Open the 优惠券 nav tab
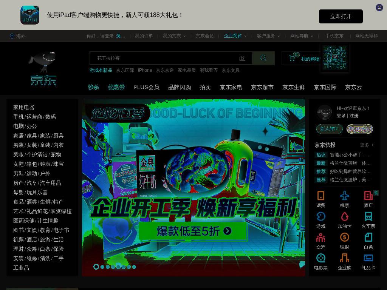 (x=116, y=87)
